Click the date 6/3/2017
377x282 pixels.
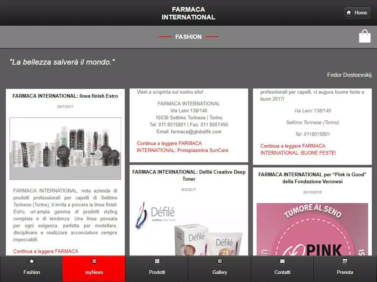coord(189,190)
